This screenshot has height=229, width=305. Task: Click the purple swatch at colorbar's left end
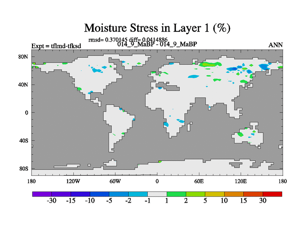click(x=42, y=194)
